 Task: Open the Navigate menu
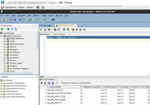tap(21, 15)
